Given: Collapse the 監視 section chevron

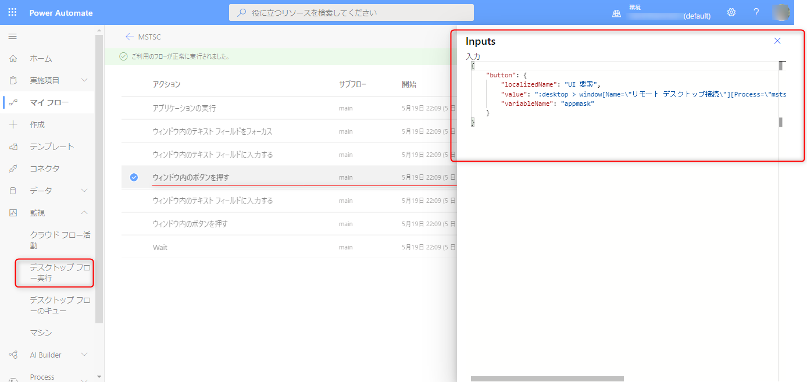Looking at the screenshot, I should 84,213.
